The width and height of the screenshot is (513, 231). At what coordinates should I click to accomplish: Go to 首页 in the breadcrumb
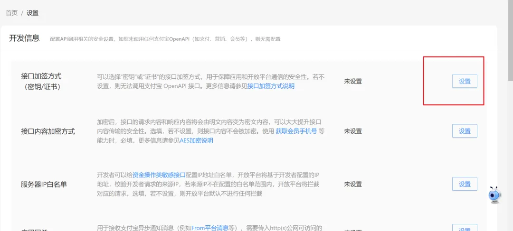(x=11, y=13)
